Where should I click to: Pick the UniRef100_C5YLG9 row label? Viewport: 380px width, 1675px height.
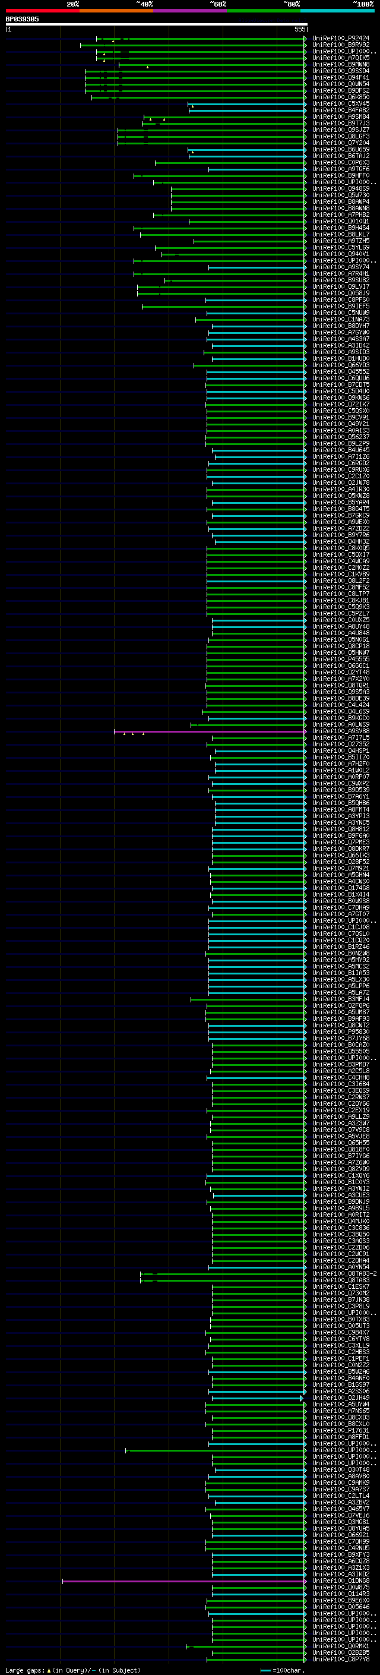340,248
